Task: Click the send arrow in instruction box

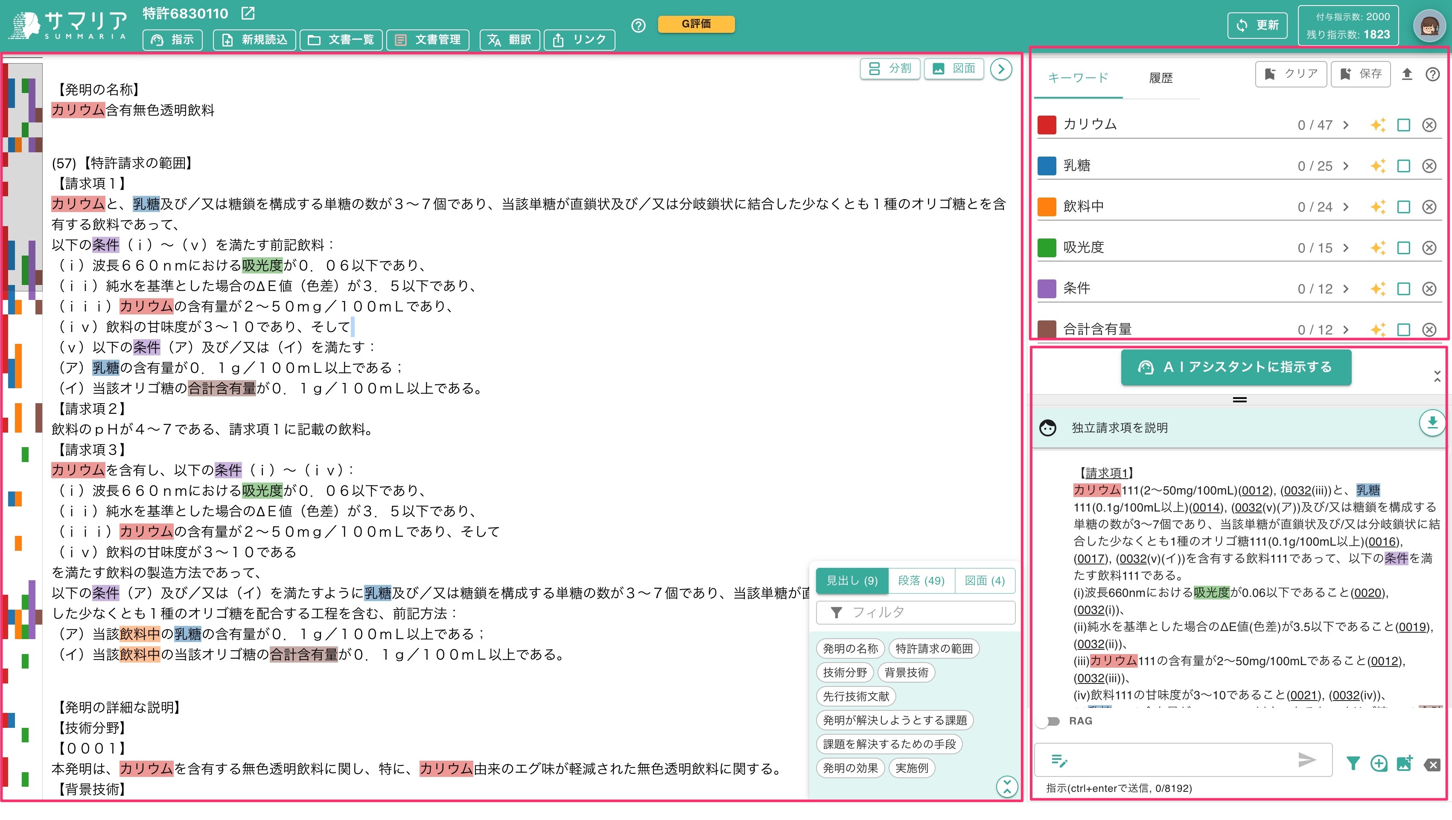Action: (1307, 760)
